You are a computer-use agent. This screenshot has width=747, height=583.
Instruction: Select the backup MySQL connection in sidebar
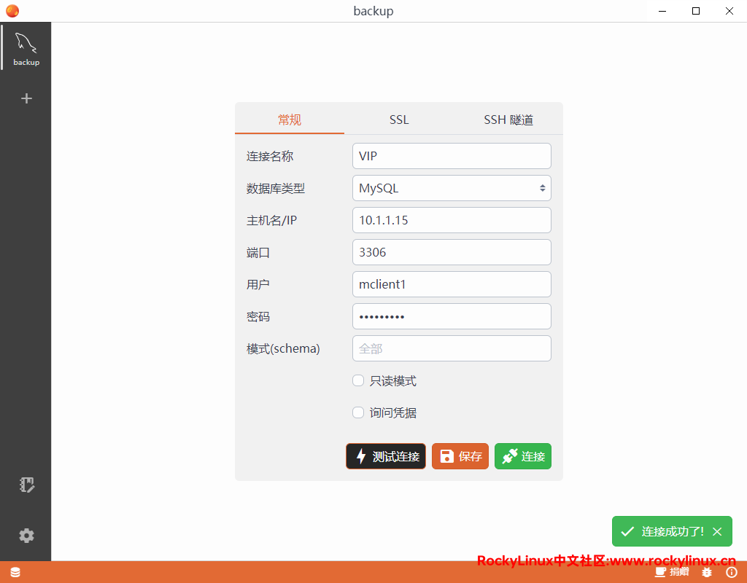click(26, 49)
